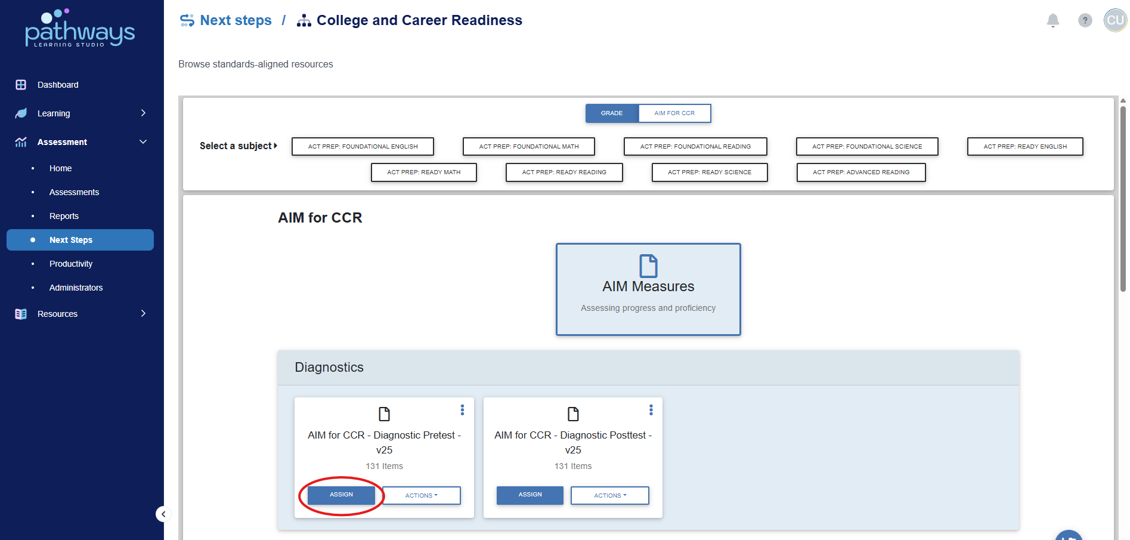This screenshot has height=540, width=1130.
Task: Click the AIM Measures document icon
Action: (x=648, y=266)
